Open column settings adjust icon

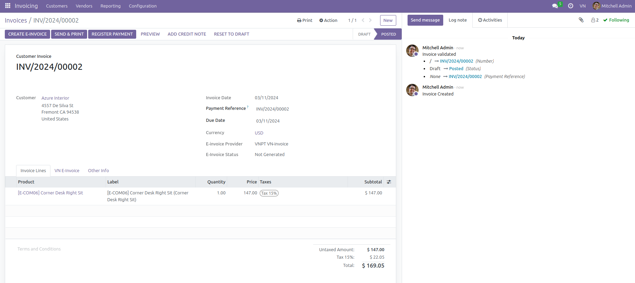coord(389,182)
